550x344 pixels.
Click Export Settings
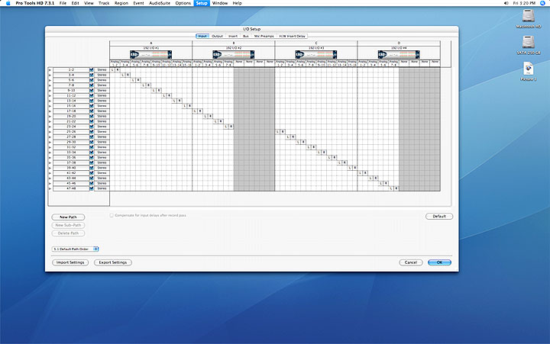click(x=112, y=262)
